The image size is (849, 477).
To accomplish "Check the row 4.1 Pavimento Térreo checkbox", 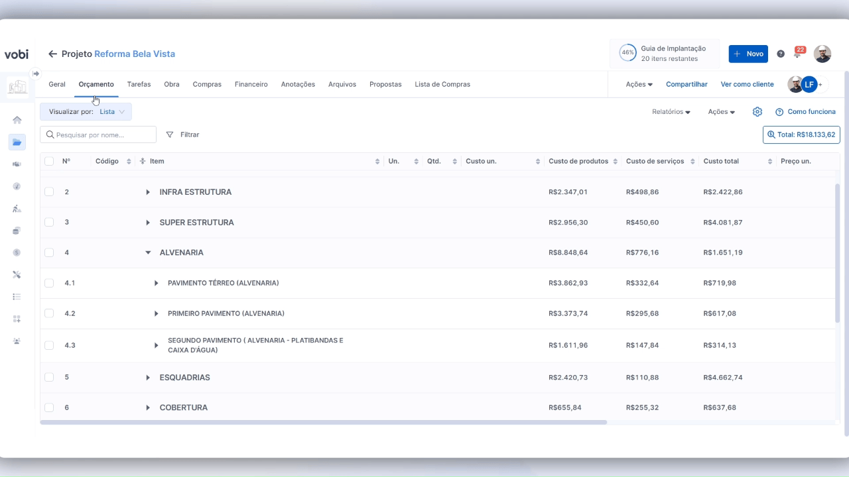I will [x=49, y=283].
